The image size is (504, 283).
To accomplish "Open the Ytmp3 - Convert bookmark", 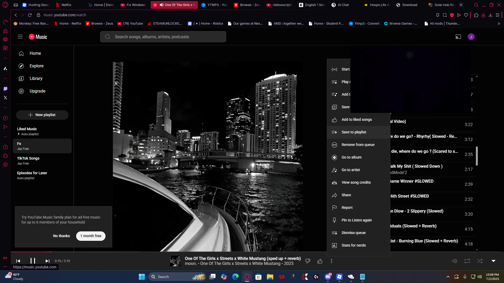I will click(x=364, y=24).
